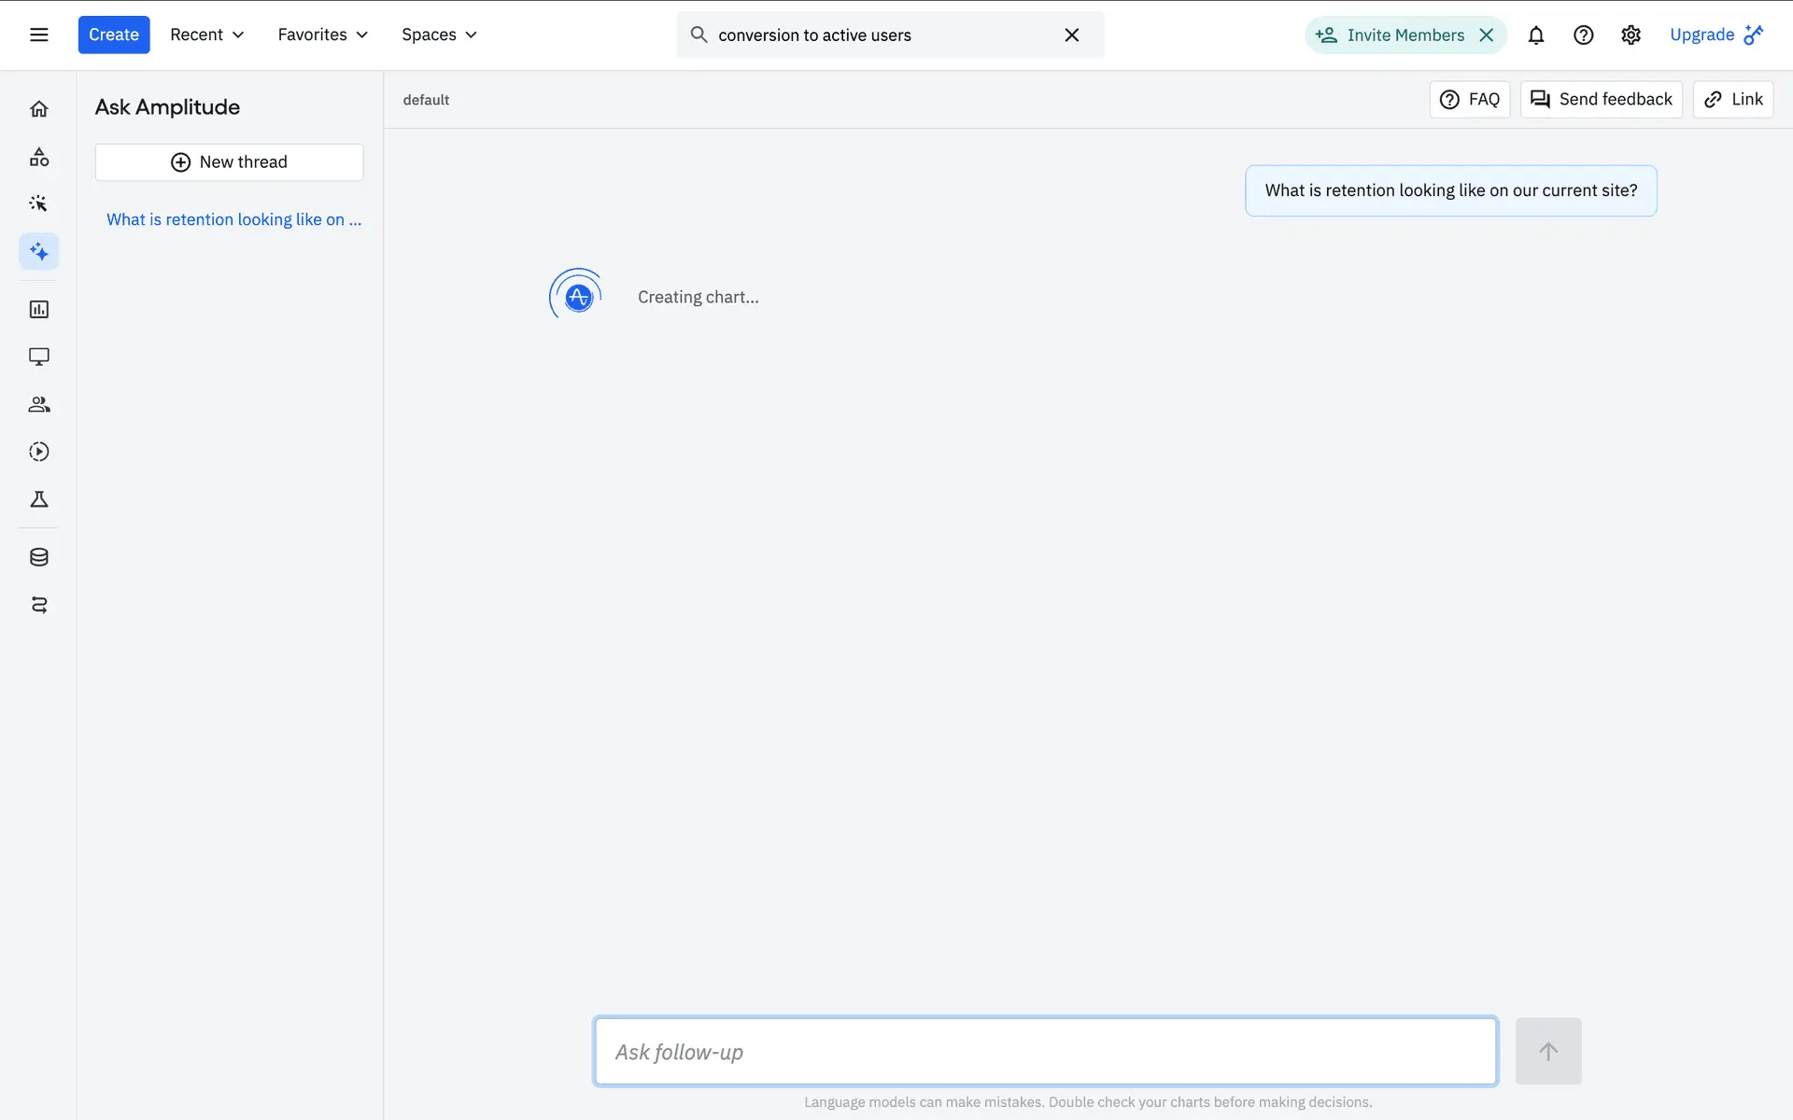This screenshot has height=1120, width=1793.
Task: Click the Ask follow-up input field
Action: tap(1045, 1051)
